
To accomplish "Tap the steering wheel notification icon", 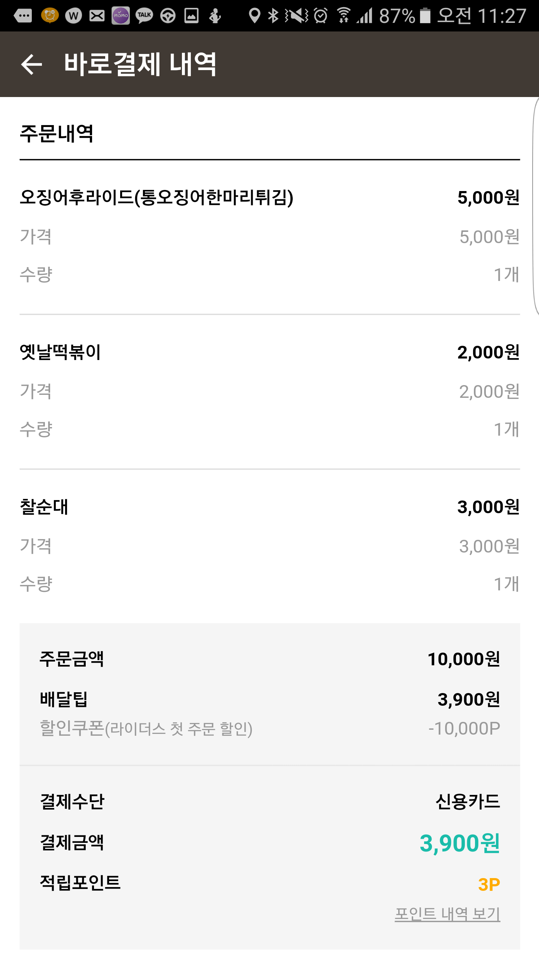I will click(x=168, y=16).
